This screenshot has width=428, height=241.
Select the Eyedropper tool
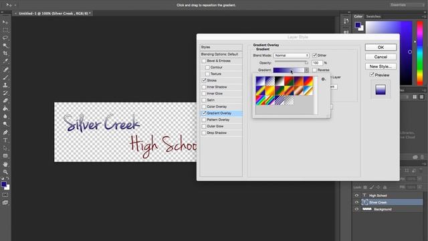5,61
